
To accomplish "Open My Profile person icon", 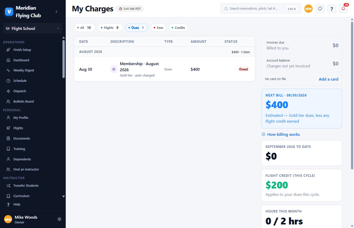I will click(8, 118).
